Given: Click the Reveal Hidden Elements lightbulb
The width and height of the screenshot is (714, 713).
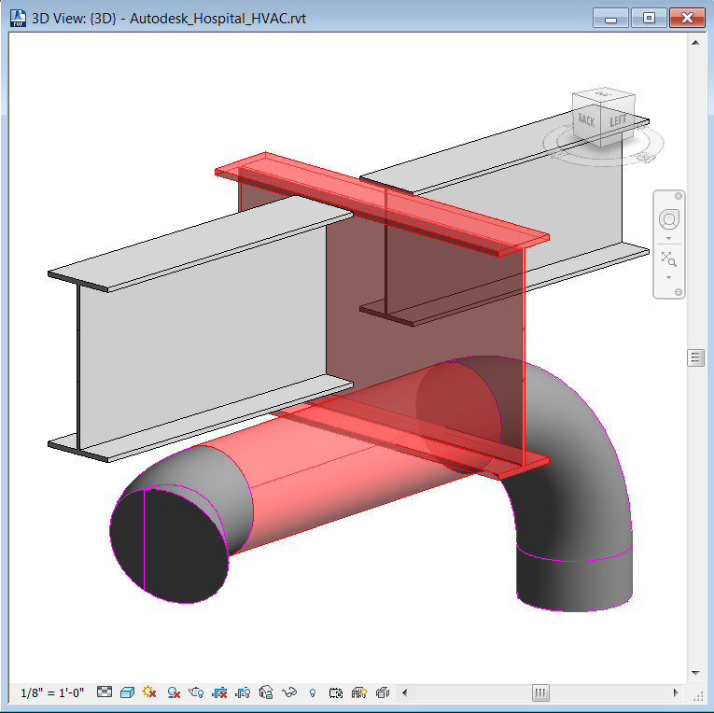Looking at the screenshot, I should 313,692.
